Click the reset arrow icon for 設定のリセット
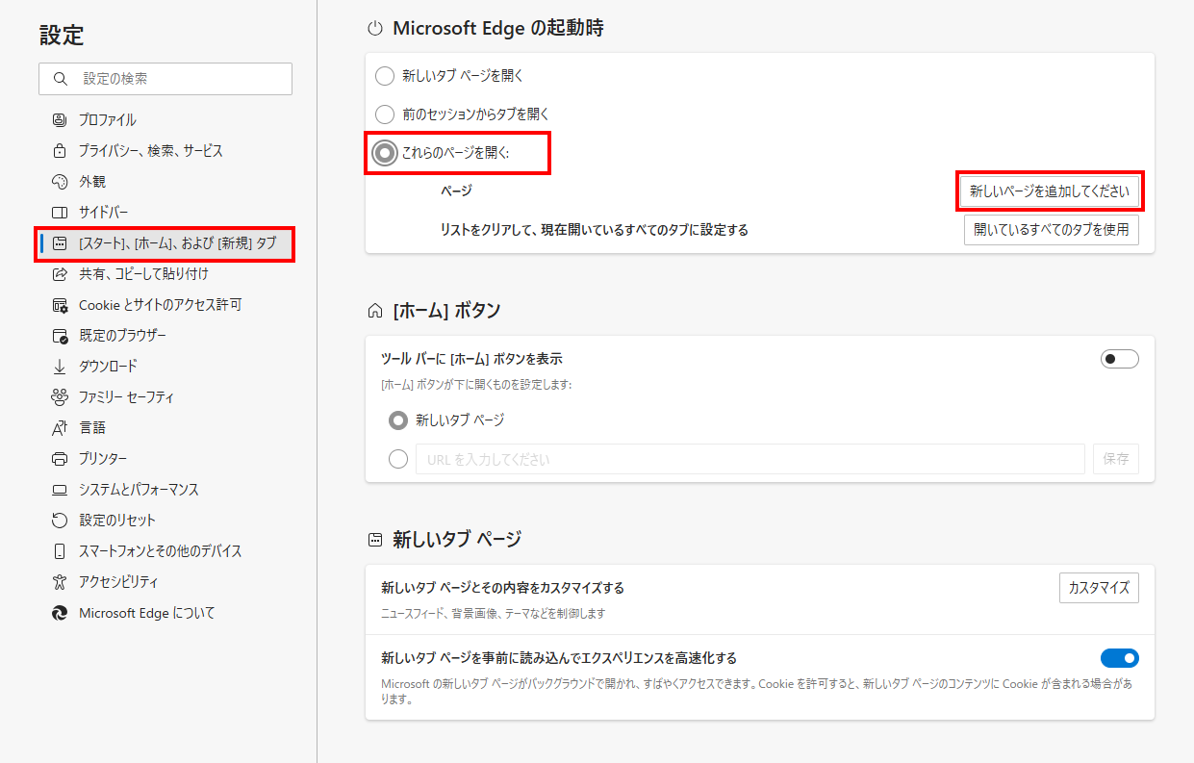 point(60,521)
